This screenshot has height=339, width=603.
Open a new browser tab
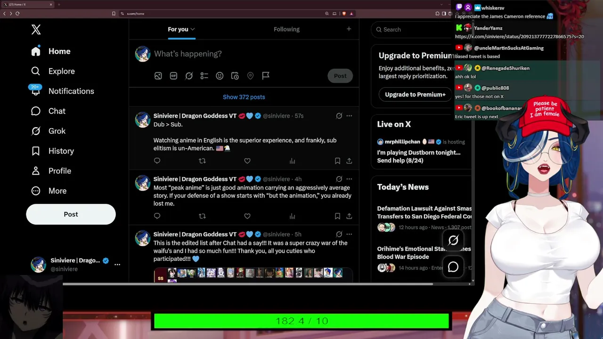click(59, 4)
